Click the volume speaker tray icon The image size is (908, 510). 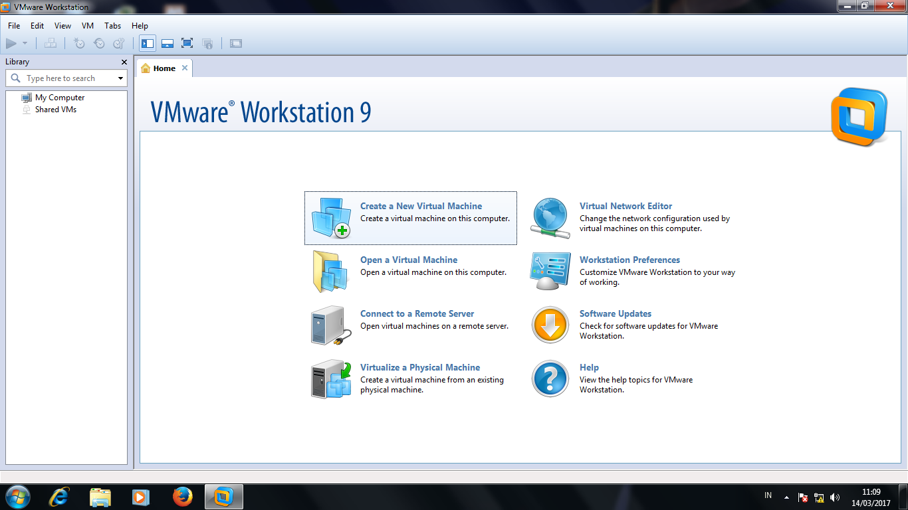point(835,497)
